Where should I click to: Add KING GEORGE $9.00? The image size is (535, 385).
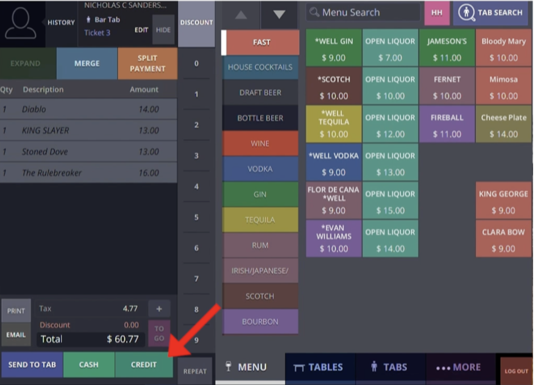click(503, 200)
